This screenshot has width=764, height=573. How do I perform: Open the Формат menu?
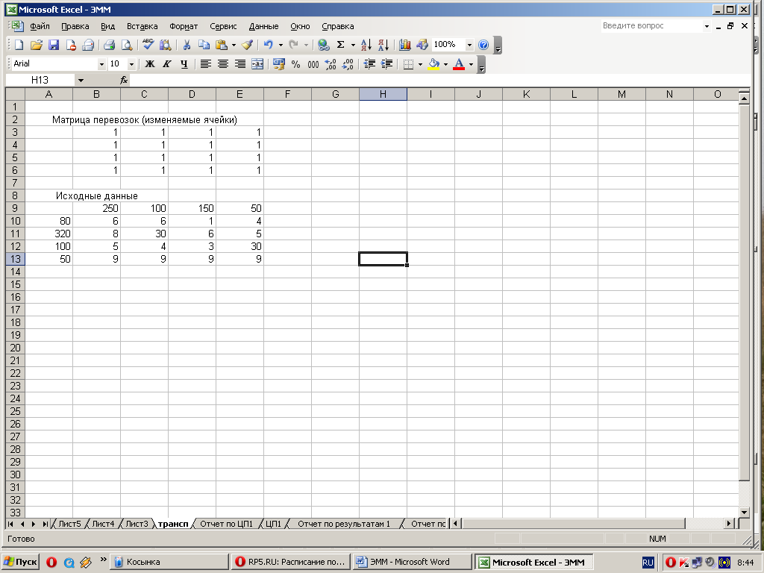click(184, 26)
